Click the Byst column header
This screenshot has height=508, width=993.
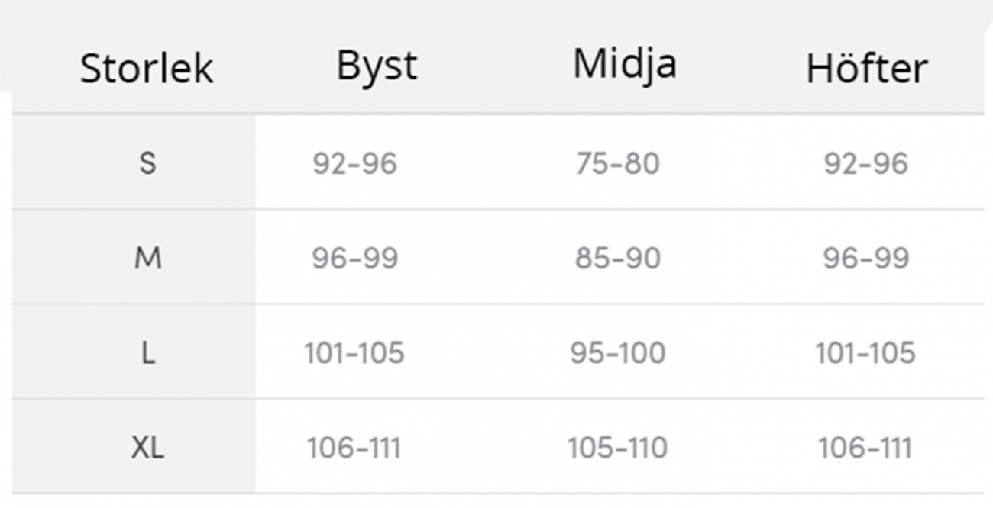(377, 67)
